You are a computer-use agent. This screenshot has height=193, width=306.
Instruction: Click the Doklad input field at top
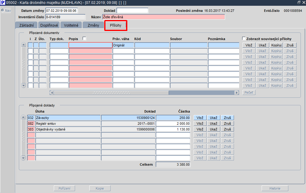[132, 11]
